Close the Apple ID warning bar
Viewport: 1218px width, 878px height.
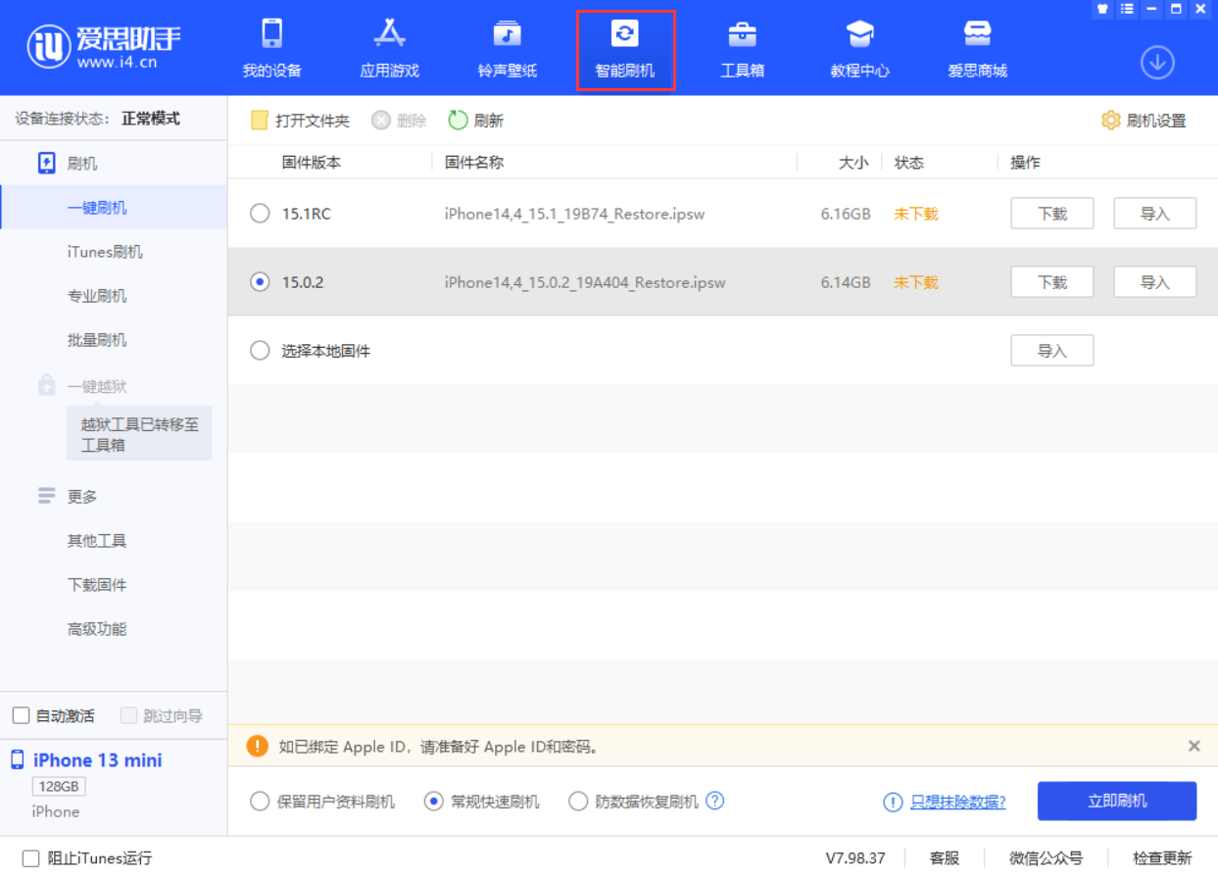click(1194, 746)
